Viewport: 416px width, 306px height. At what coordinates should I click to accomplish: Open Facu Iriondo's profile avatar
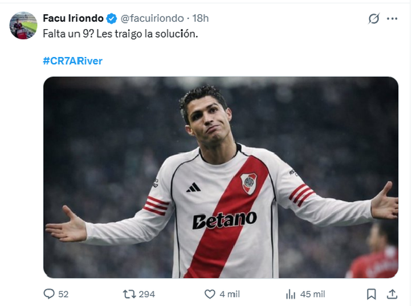(23, 26)
